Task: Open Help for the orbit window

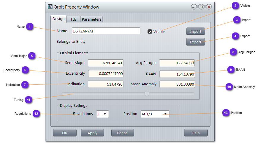Action: coord(195,133)
